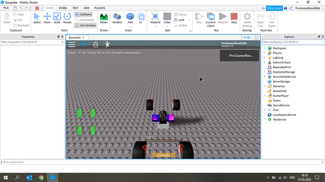Image resolution: width=325 pixels, height=182 pixels.
Task: Select Lighting in the Explorer tree
Action: pos(278,57)
